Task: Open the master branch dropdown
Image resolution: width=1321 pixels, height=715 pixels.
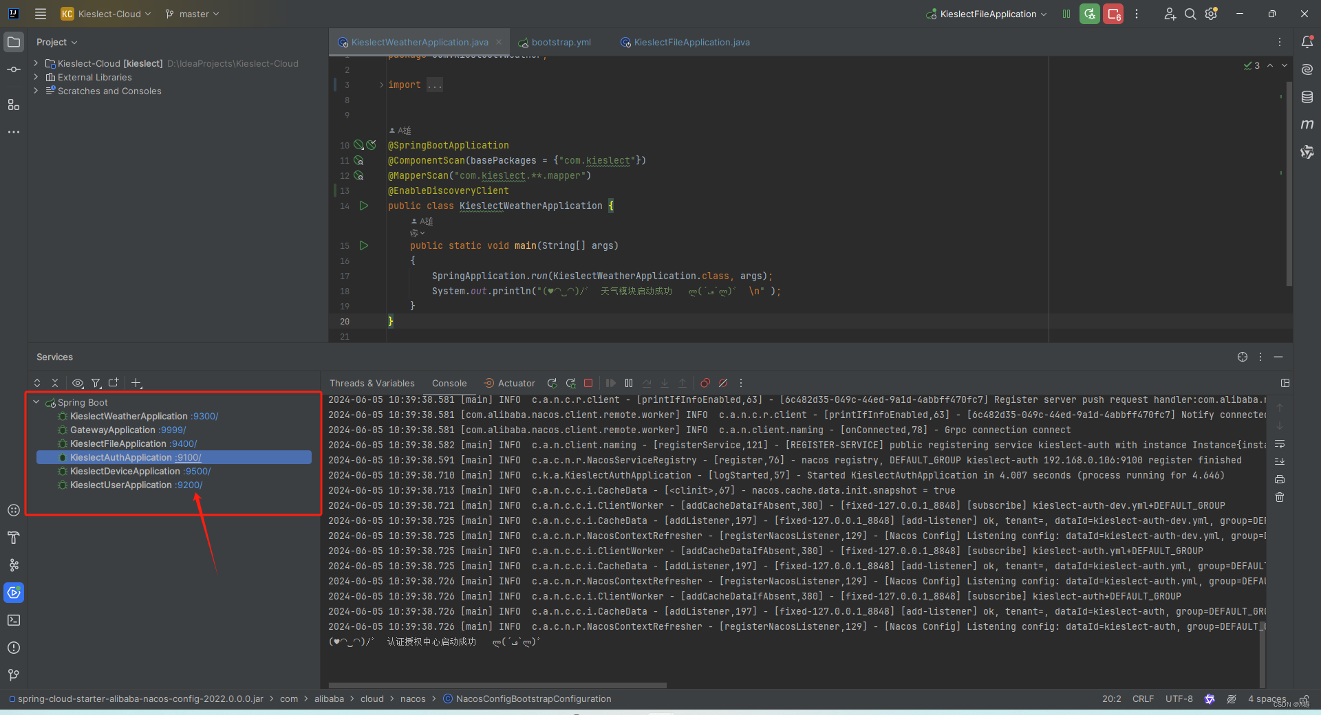Action: point(193,14)
